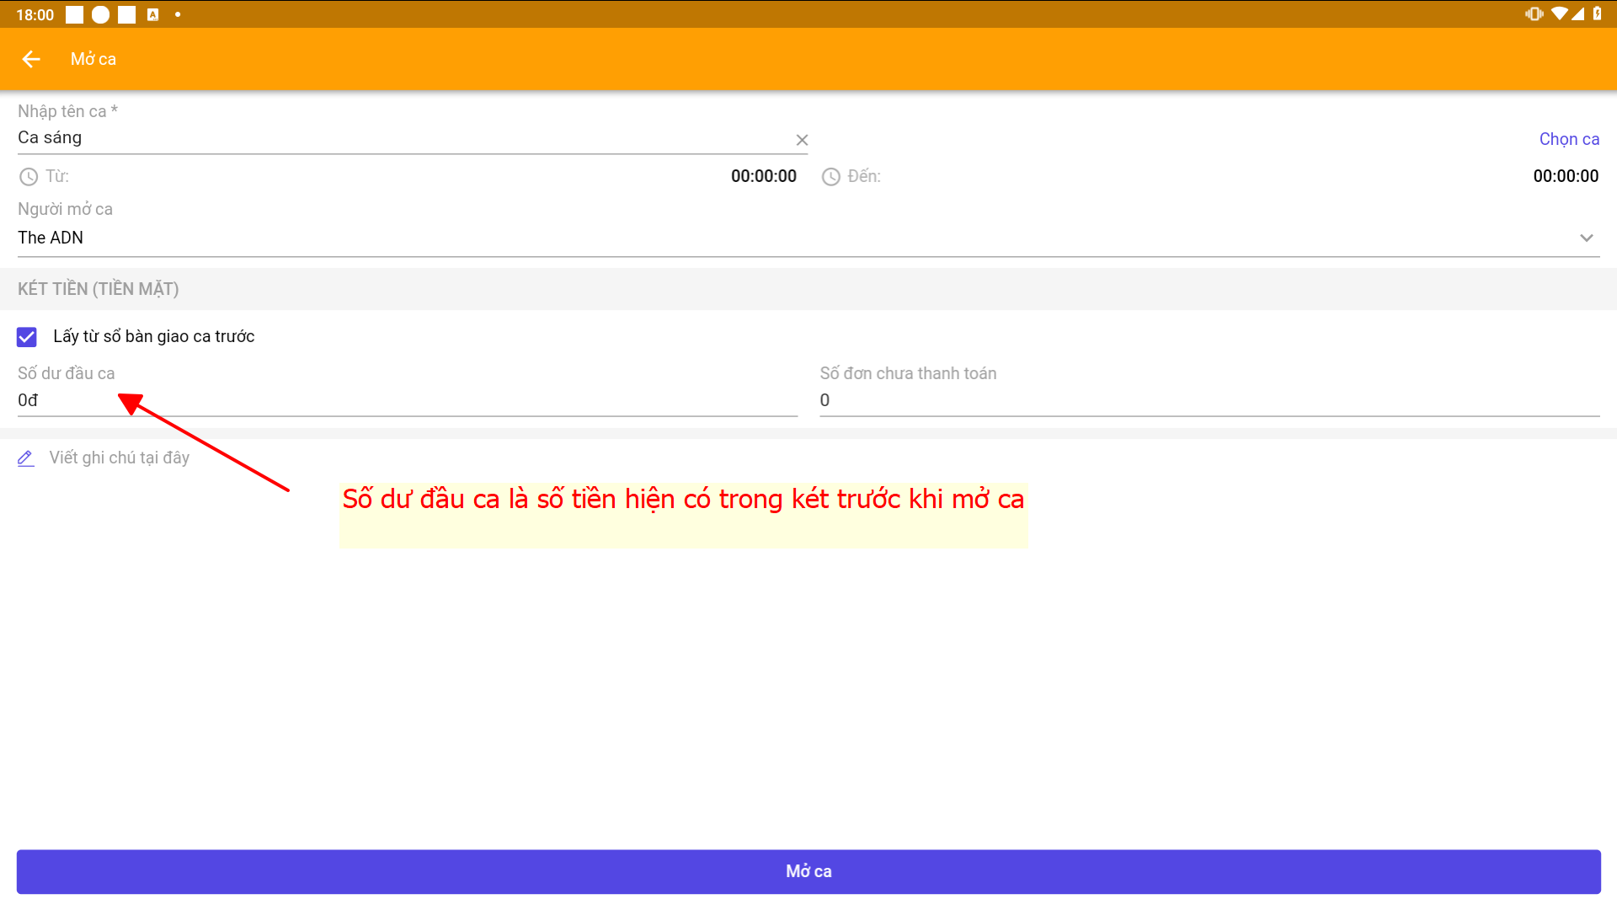1617x910 pixels.
Task: Set the Từ start time 00:00:00
Action: pyautogui.click(x=763, y=177)
